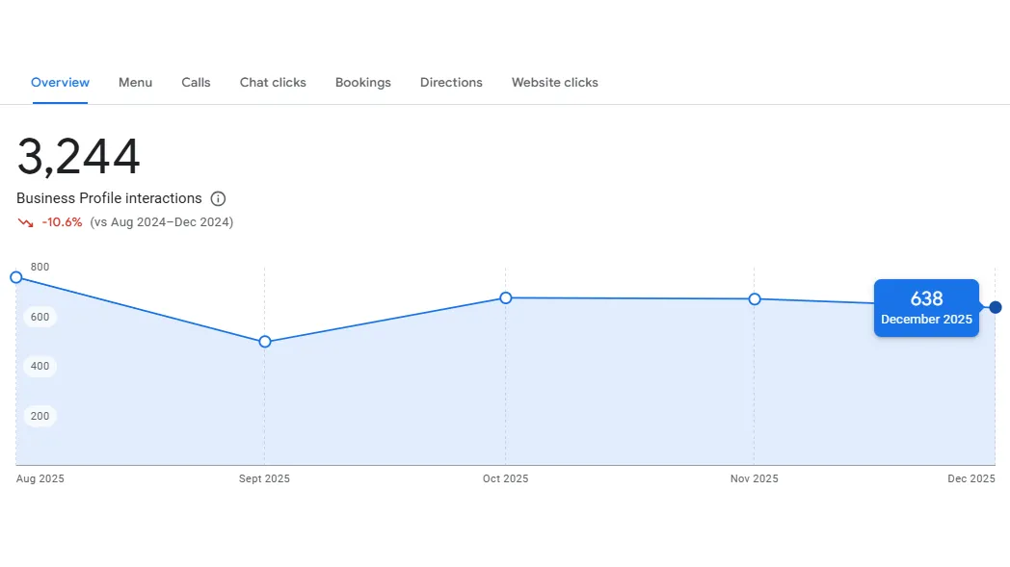Image resolution: width=1010 pixels, height=567 pixels.
Task: Open the Calls tab
Action: [x=196, y=83]
